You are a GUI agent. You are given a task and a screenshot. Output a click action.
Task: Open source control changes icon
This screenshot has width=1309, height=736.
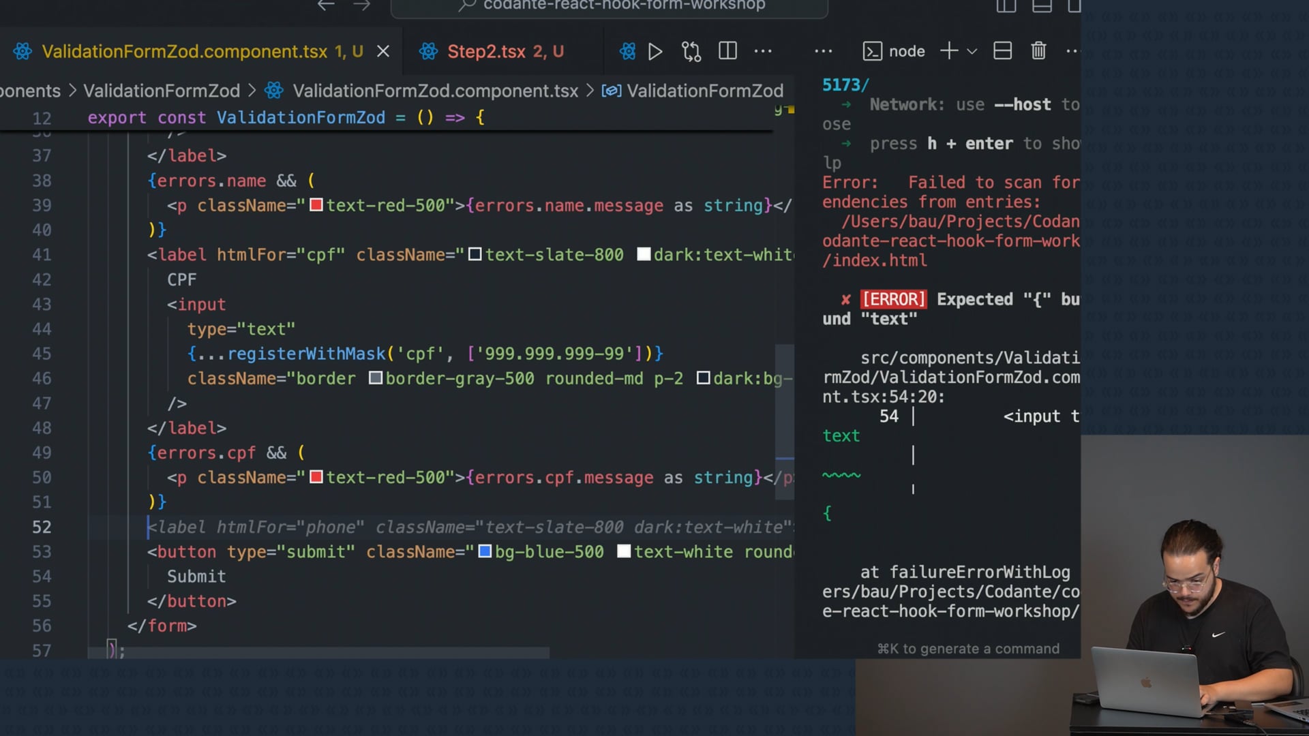[691, 52]
